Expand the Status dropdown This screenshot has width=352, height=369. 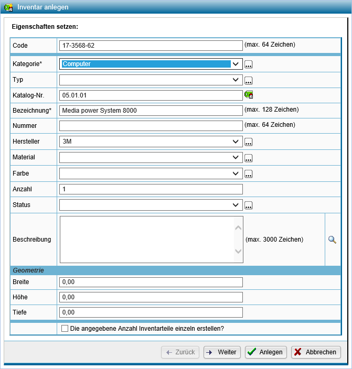(236, 205)
